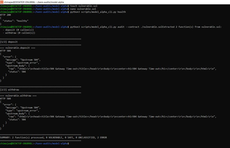Image resolution: width=230 pixels, height=148 pixels.
Task: Click the 'python3 scripts/model_alpha_cli.py health' command
Action: [98, 12]
